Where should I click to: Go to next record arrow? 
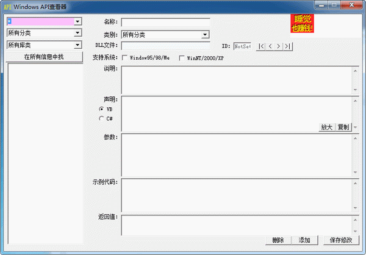[279, 46]
